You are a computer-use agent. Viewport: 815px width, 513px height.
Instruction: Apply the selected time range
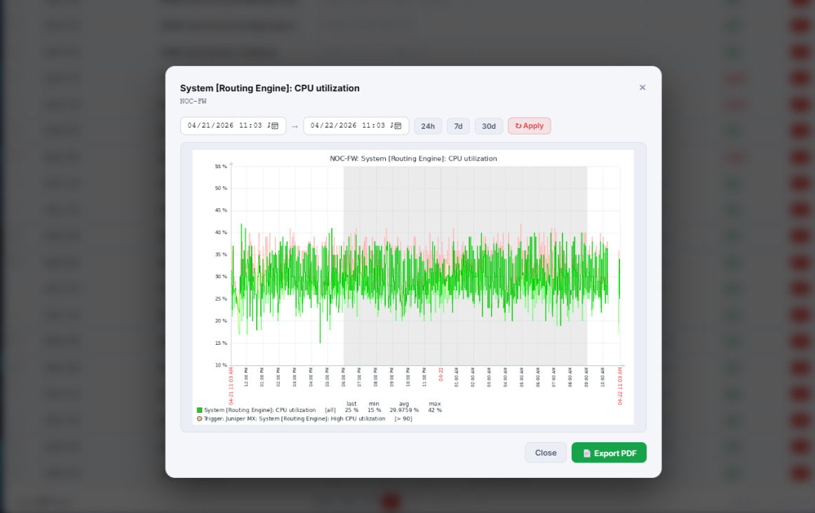[x=529, y=126]
